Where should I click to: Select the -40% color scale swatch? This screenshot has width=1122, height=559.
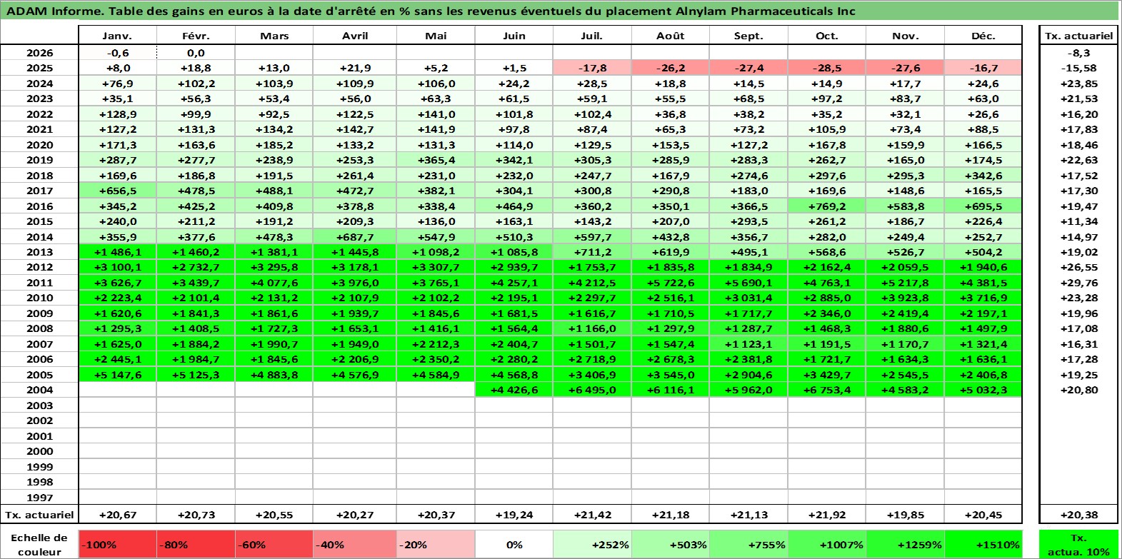(355, 544)
